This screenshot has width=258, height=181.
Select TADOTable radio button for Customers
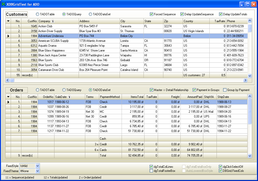point(38,14)
